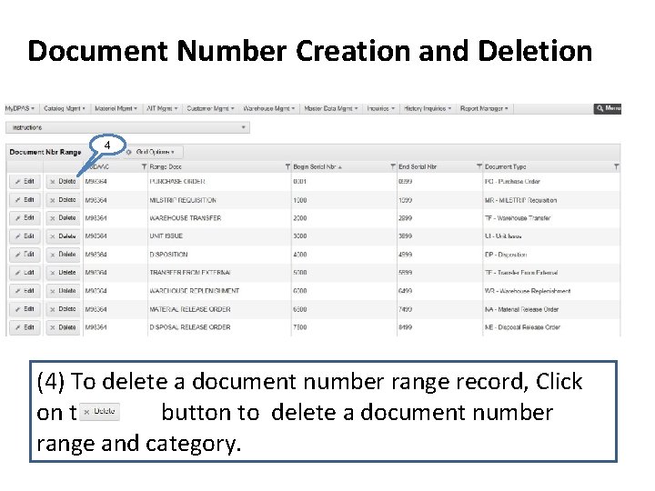Edit the MATERIAL RELEASE ORDER row

[25, 309]
